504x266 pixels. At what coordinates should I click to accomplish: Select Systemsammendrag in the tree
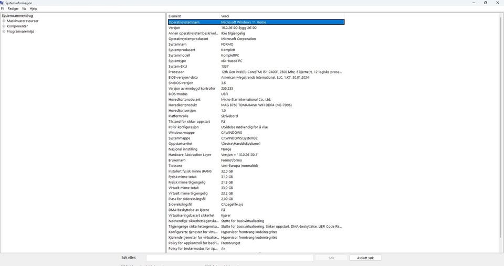17,15
